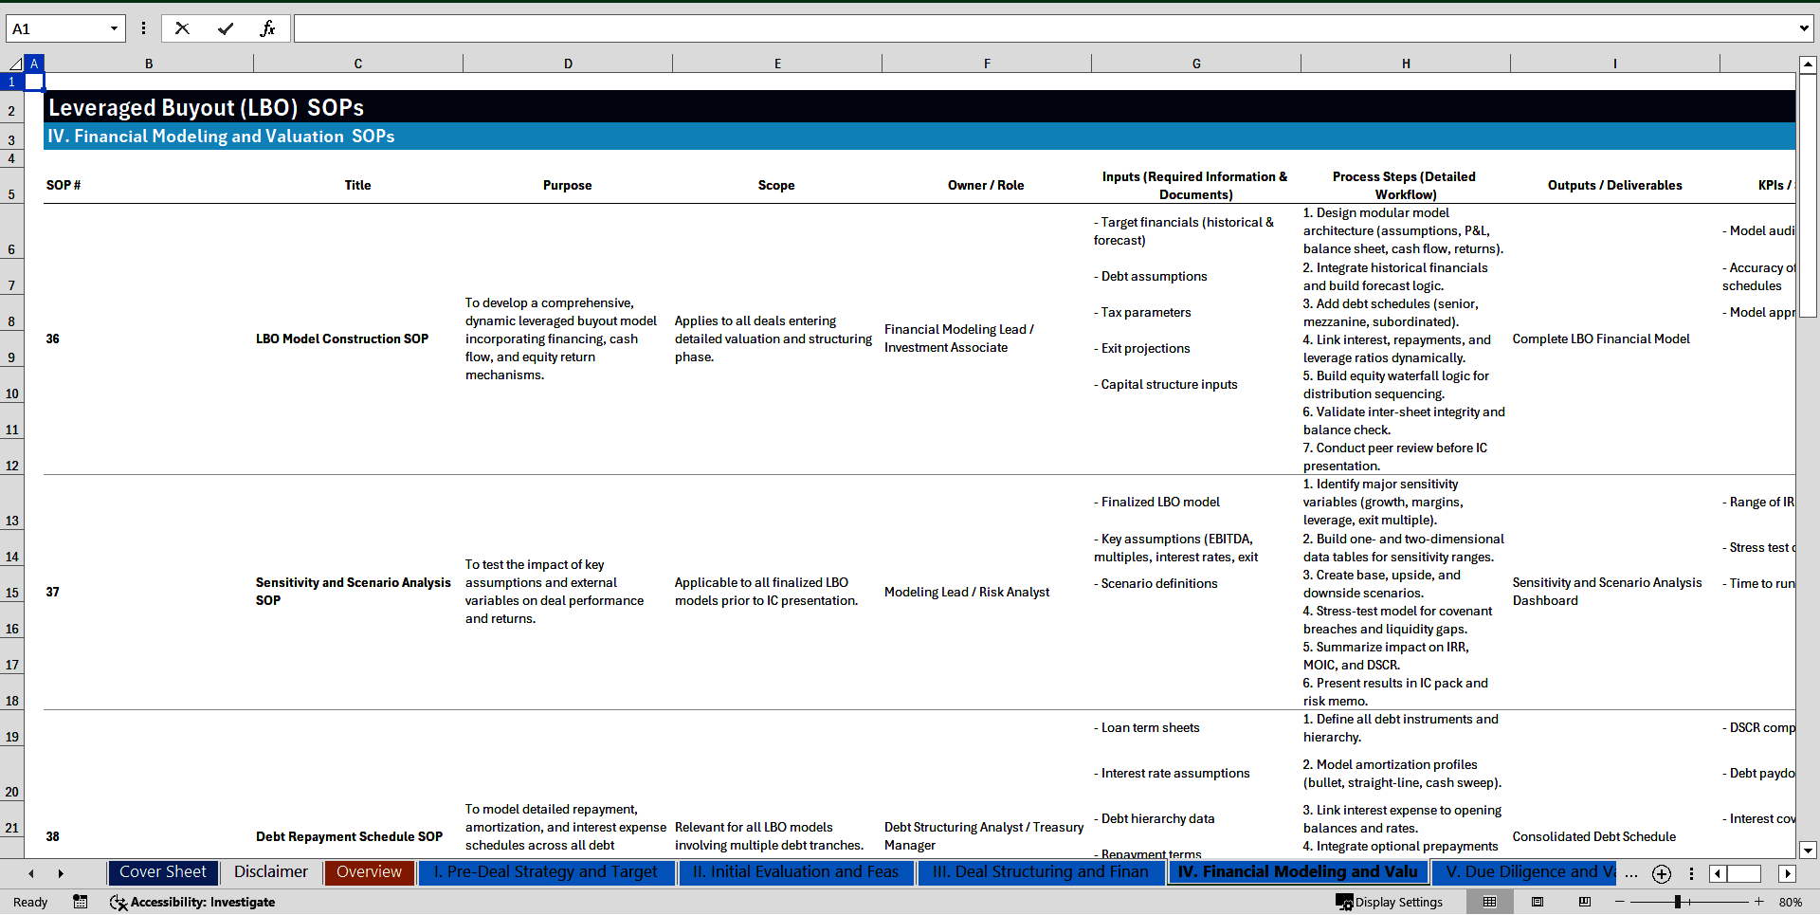Switch to Page Layout view

[1537, 902]
